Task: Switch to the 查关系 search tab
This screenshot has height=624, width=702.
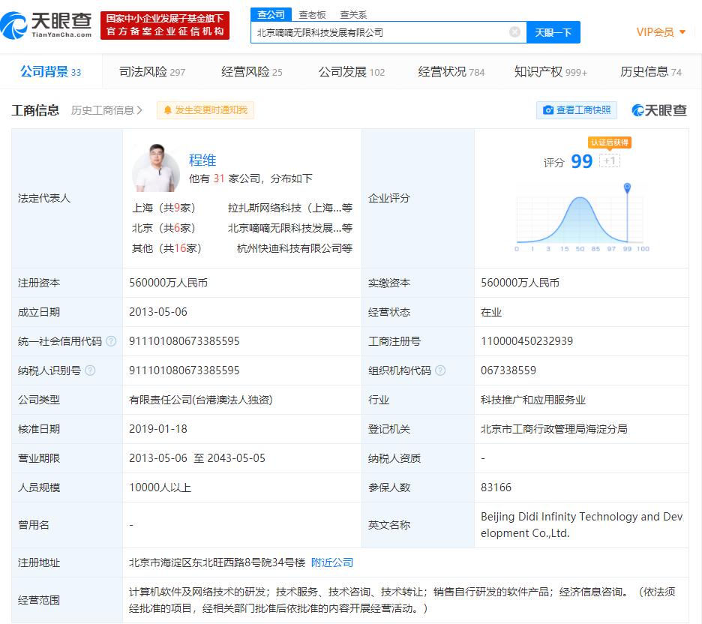Action: (353, 14)
